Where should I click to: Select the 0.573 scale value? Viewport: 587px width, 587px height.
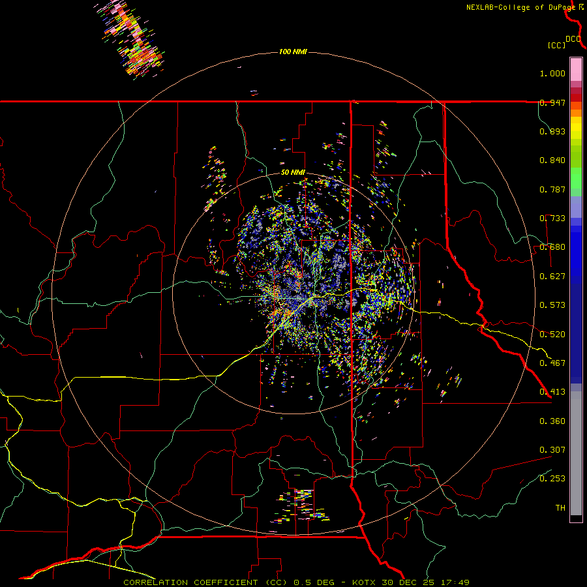[552, 305]
